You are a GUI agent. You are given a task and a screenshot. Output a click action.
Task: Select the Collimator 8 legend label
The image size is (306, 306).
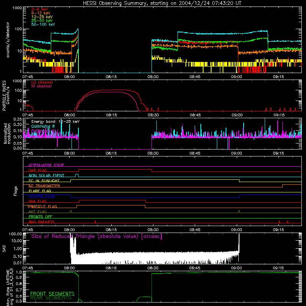43,126
